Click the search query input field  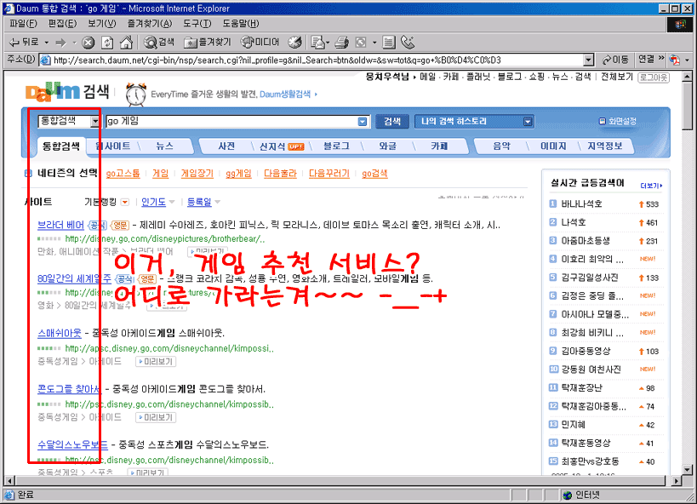(x=231, y=122)
